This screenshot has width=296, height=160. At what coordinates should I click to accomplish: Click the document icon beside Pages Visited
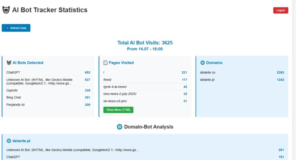pyautogui.click(x=106, y=63)
